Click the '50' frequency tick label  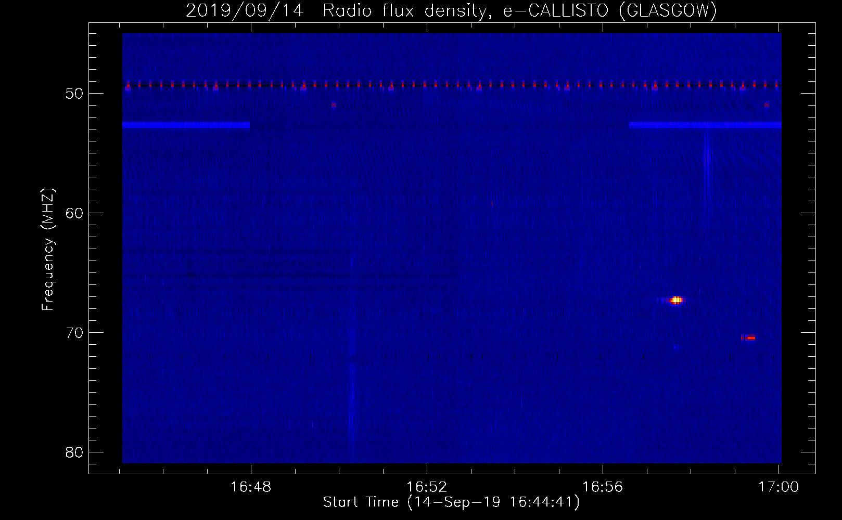pyautogui.click(x=74, y=94)
